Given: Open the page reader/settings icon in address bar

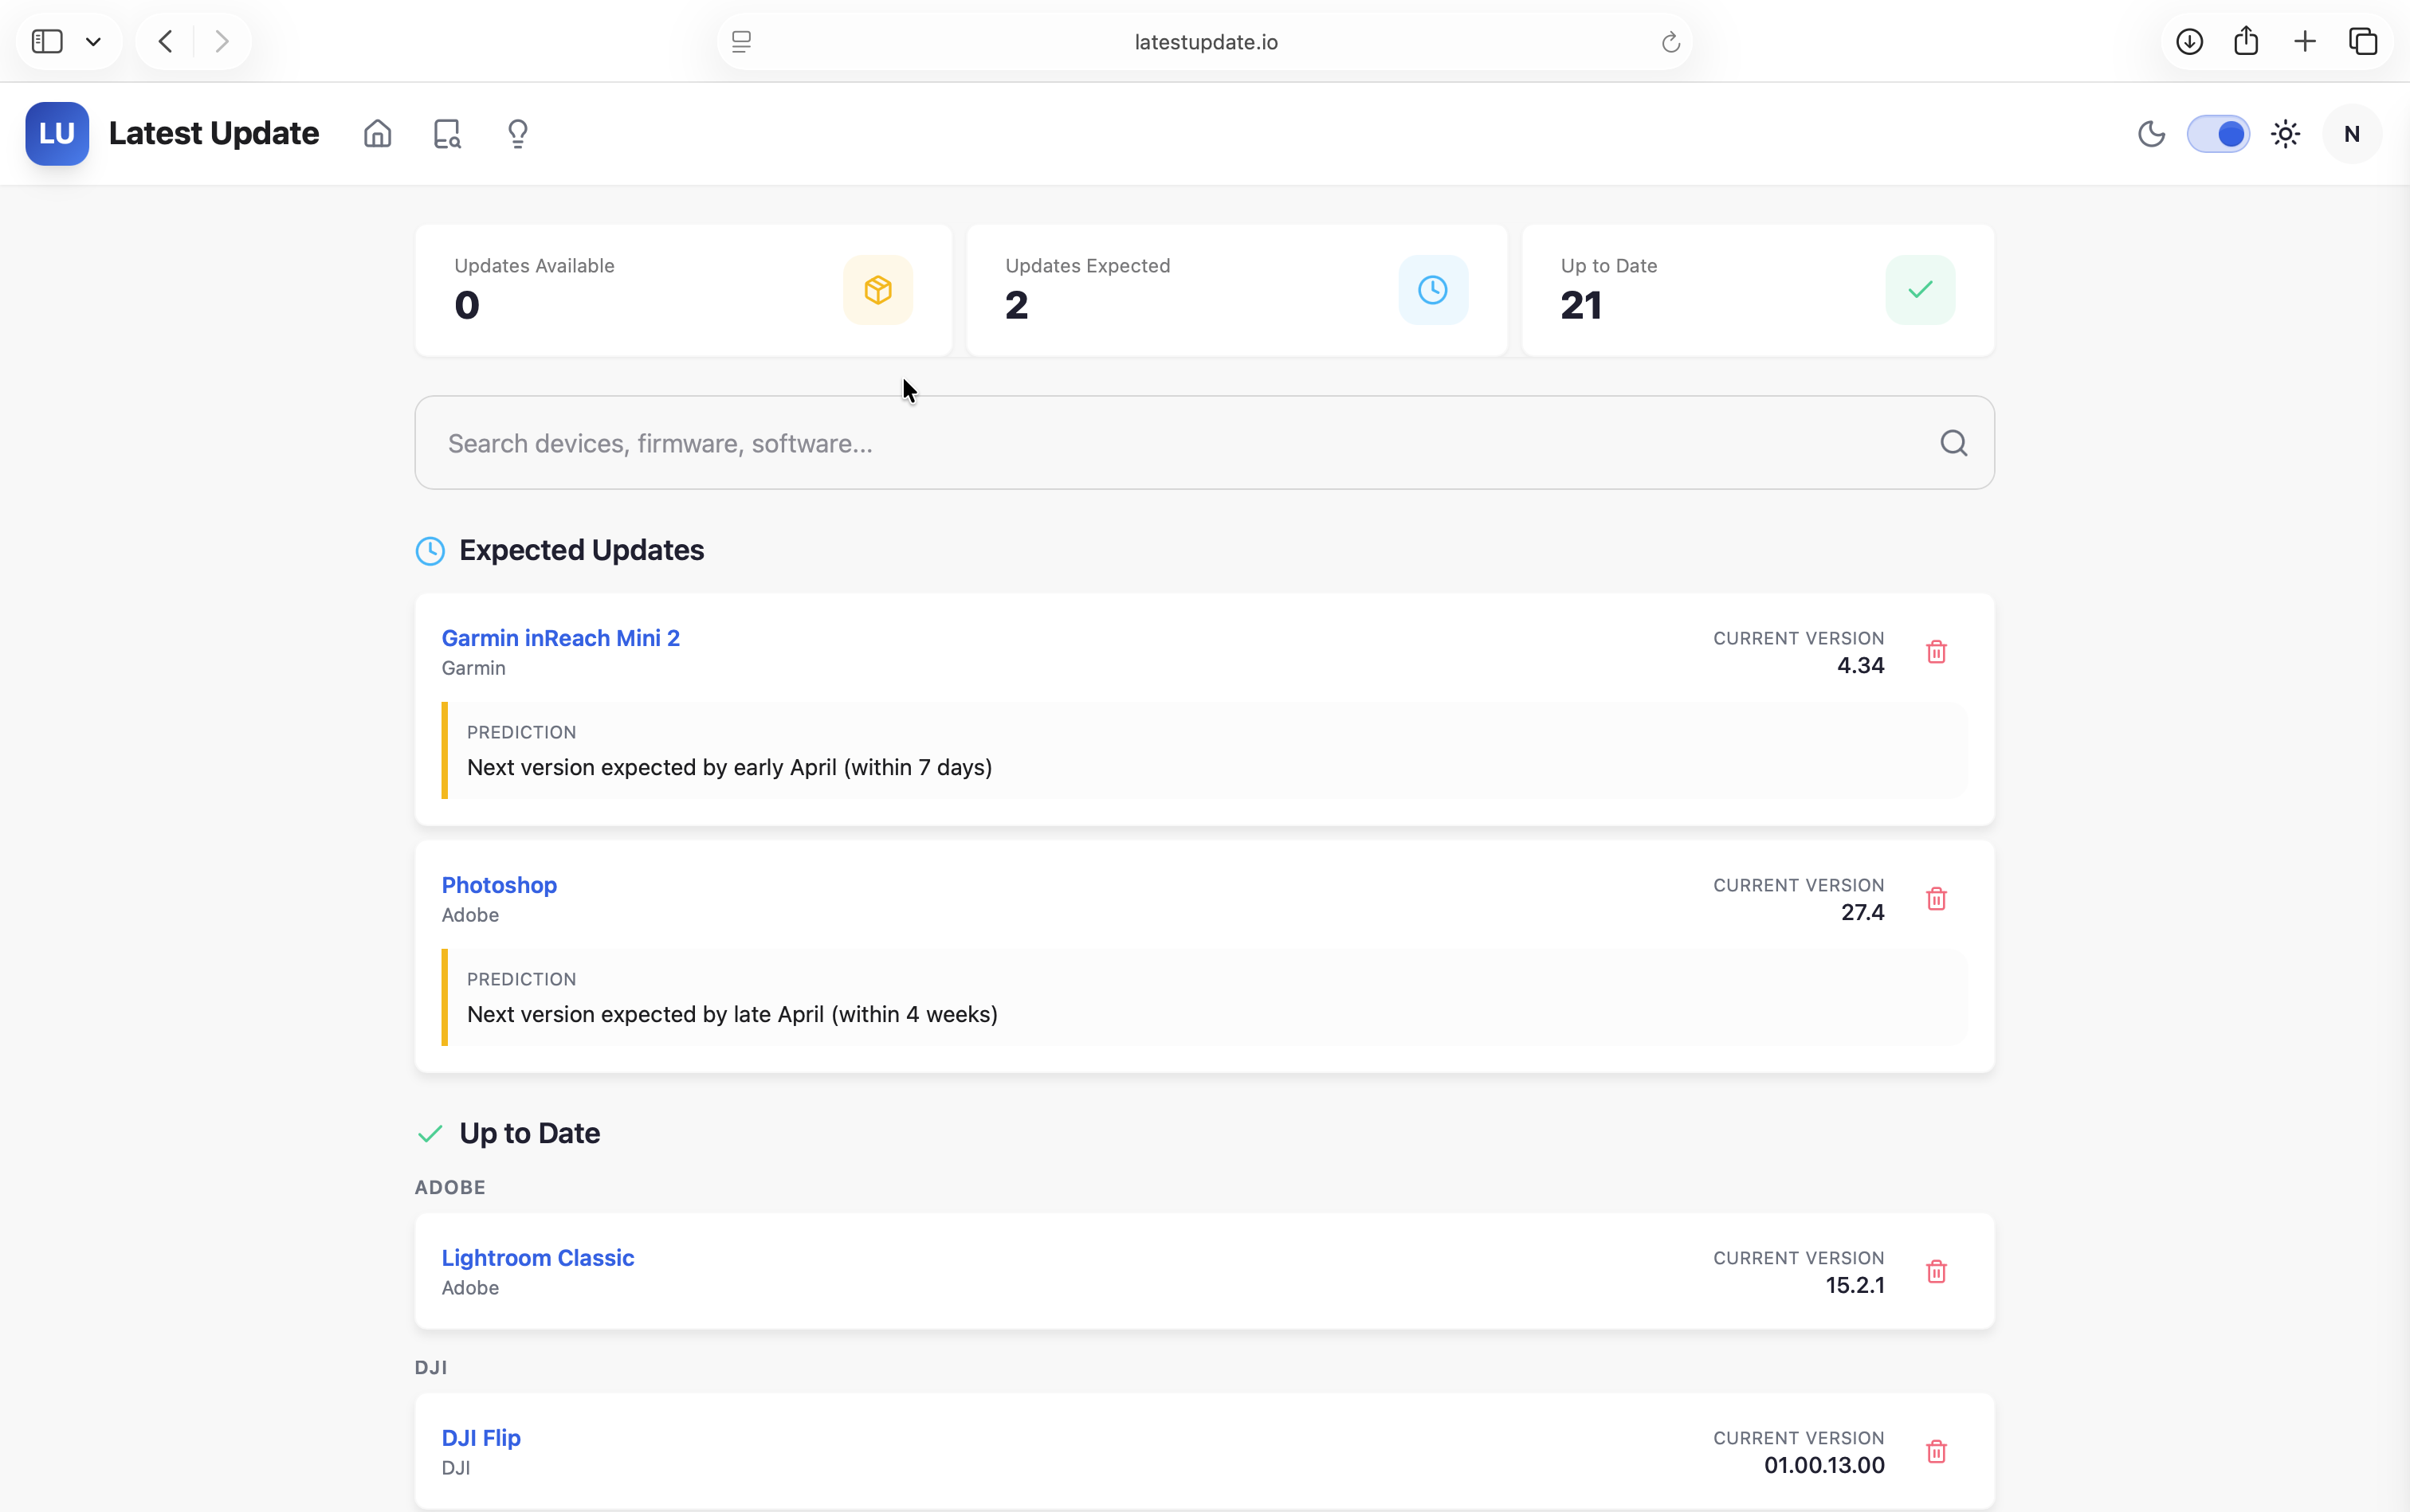Looking at the screenshot, I should 741,41.
